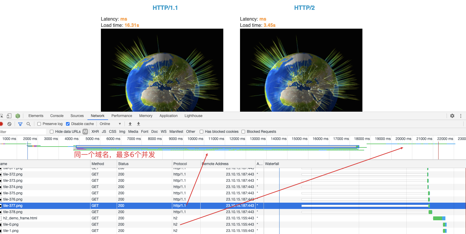
Task: Go to the Sources tab
Action: 77,116
